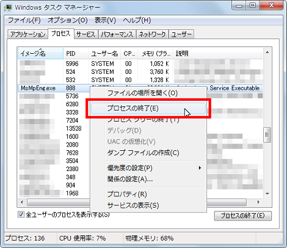Viewport: 287px width, 248px height.
Task: Click the vertical scrollbar down arrow
Action: (267, 194)
